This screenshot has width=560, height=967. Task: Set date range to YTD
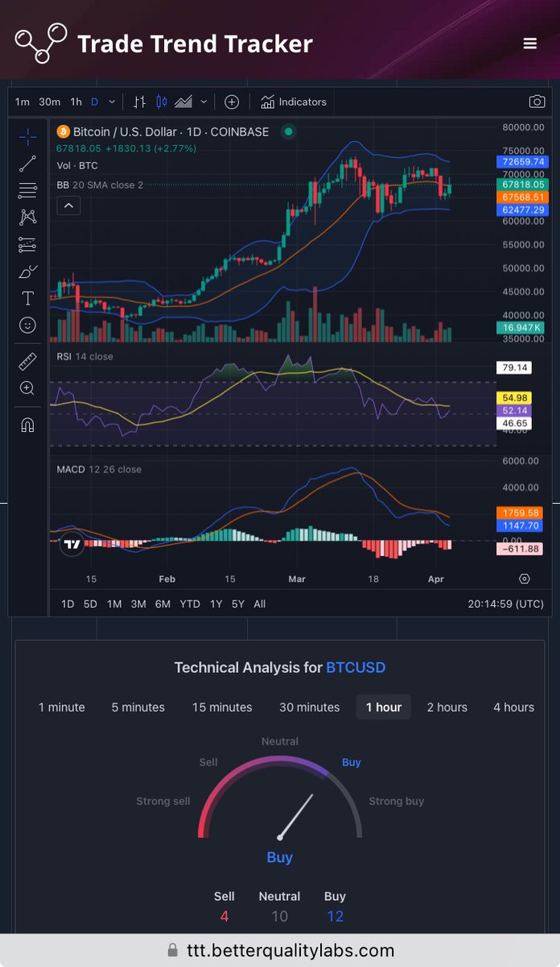[x=190, y=604]
